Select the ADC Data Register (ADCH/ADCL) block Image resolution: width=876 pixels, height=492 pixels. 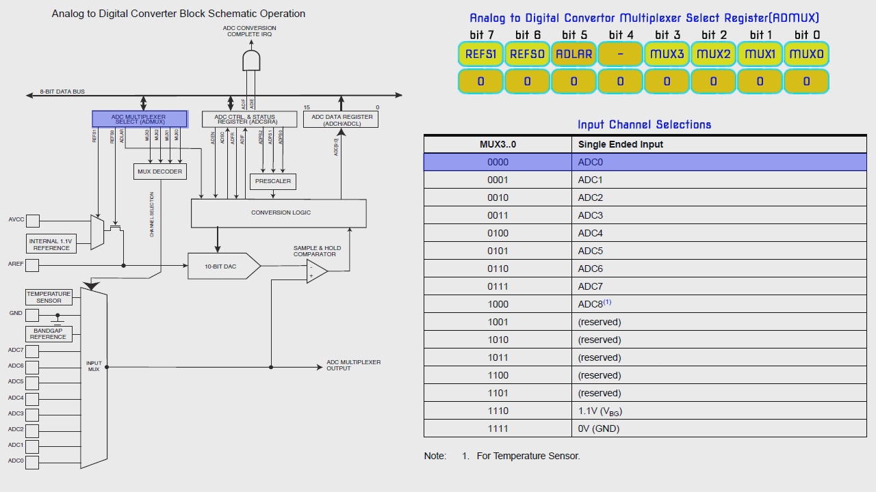(341, 119)
